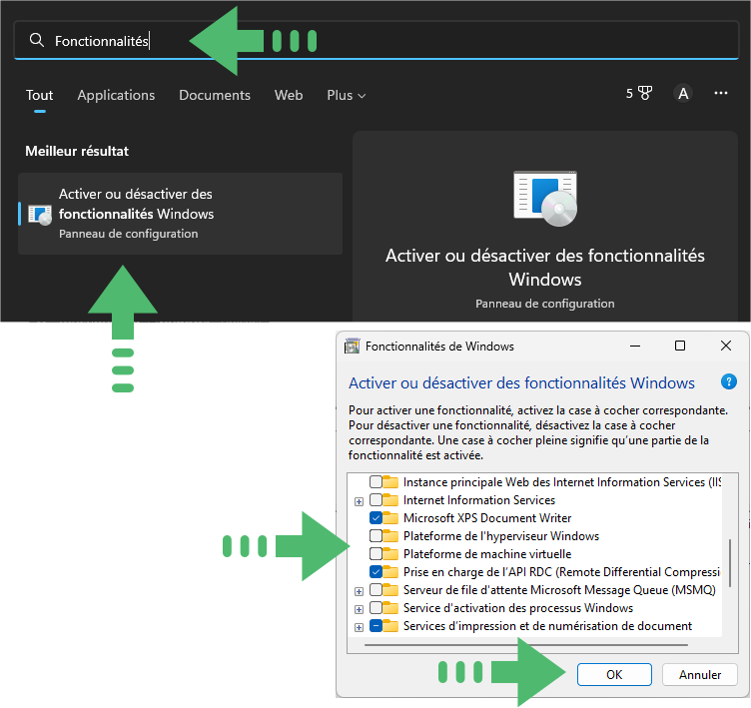Enable Plateforme de machine virtuelle checkbox
Viewport: 751px width, 708px height.
375,554
